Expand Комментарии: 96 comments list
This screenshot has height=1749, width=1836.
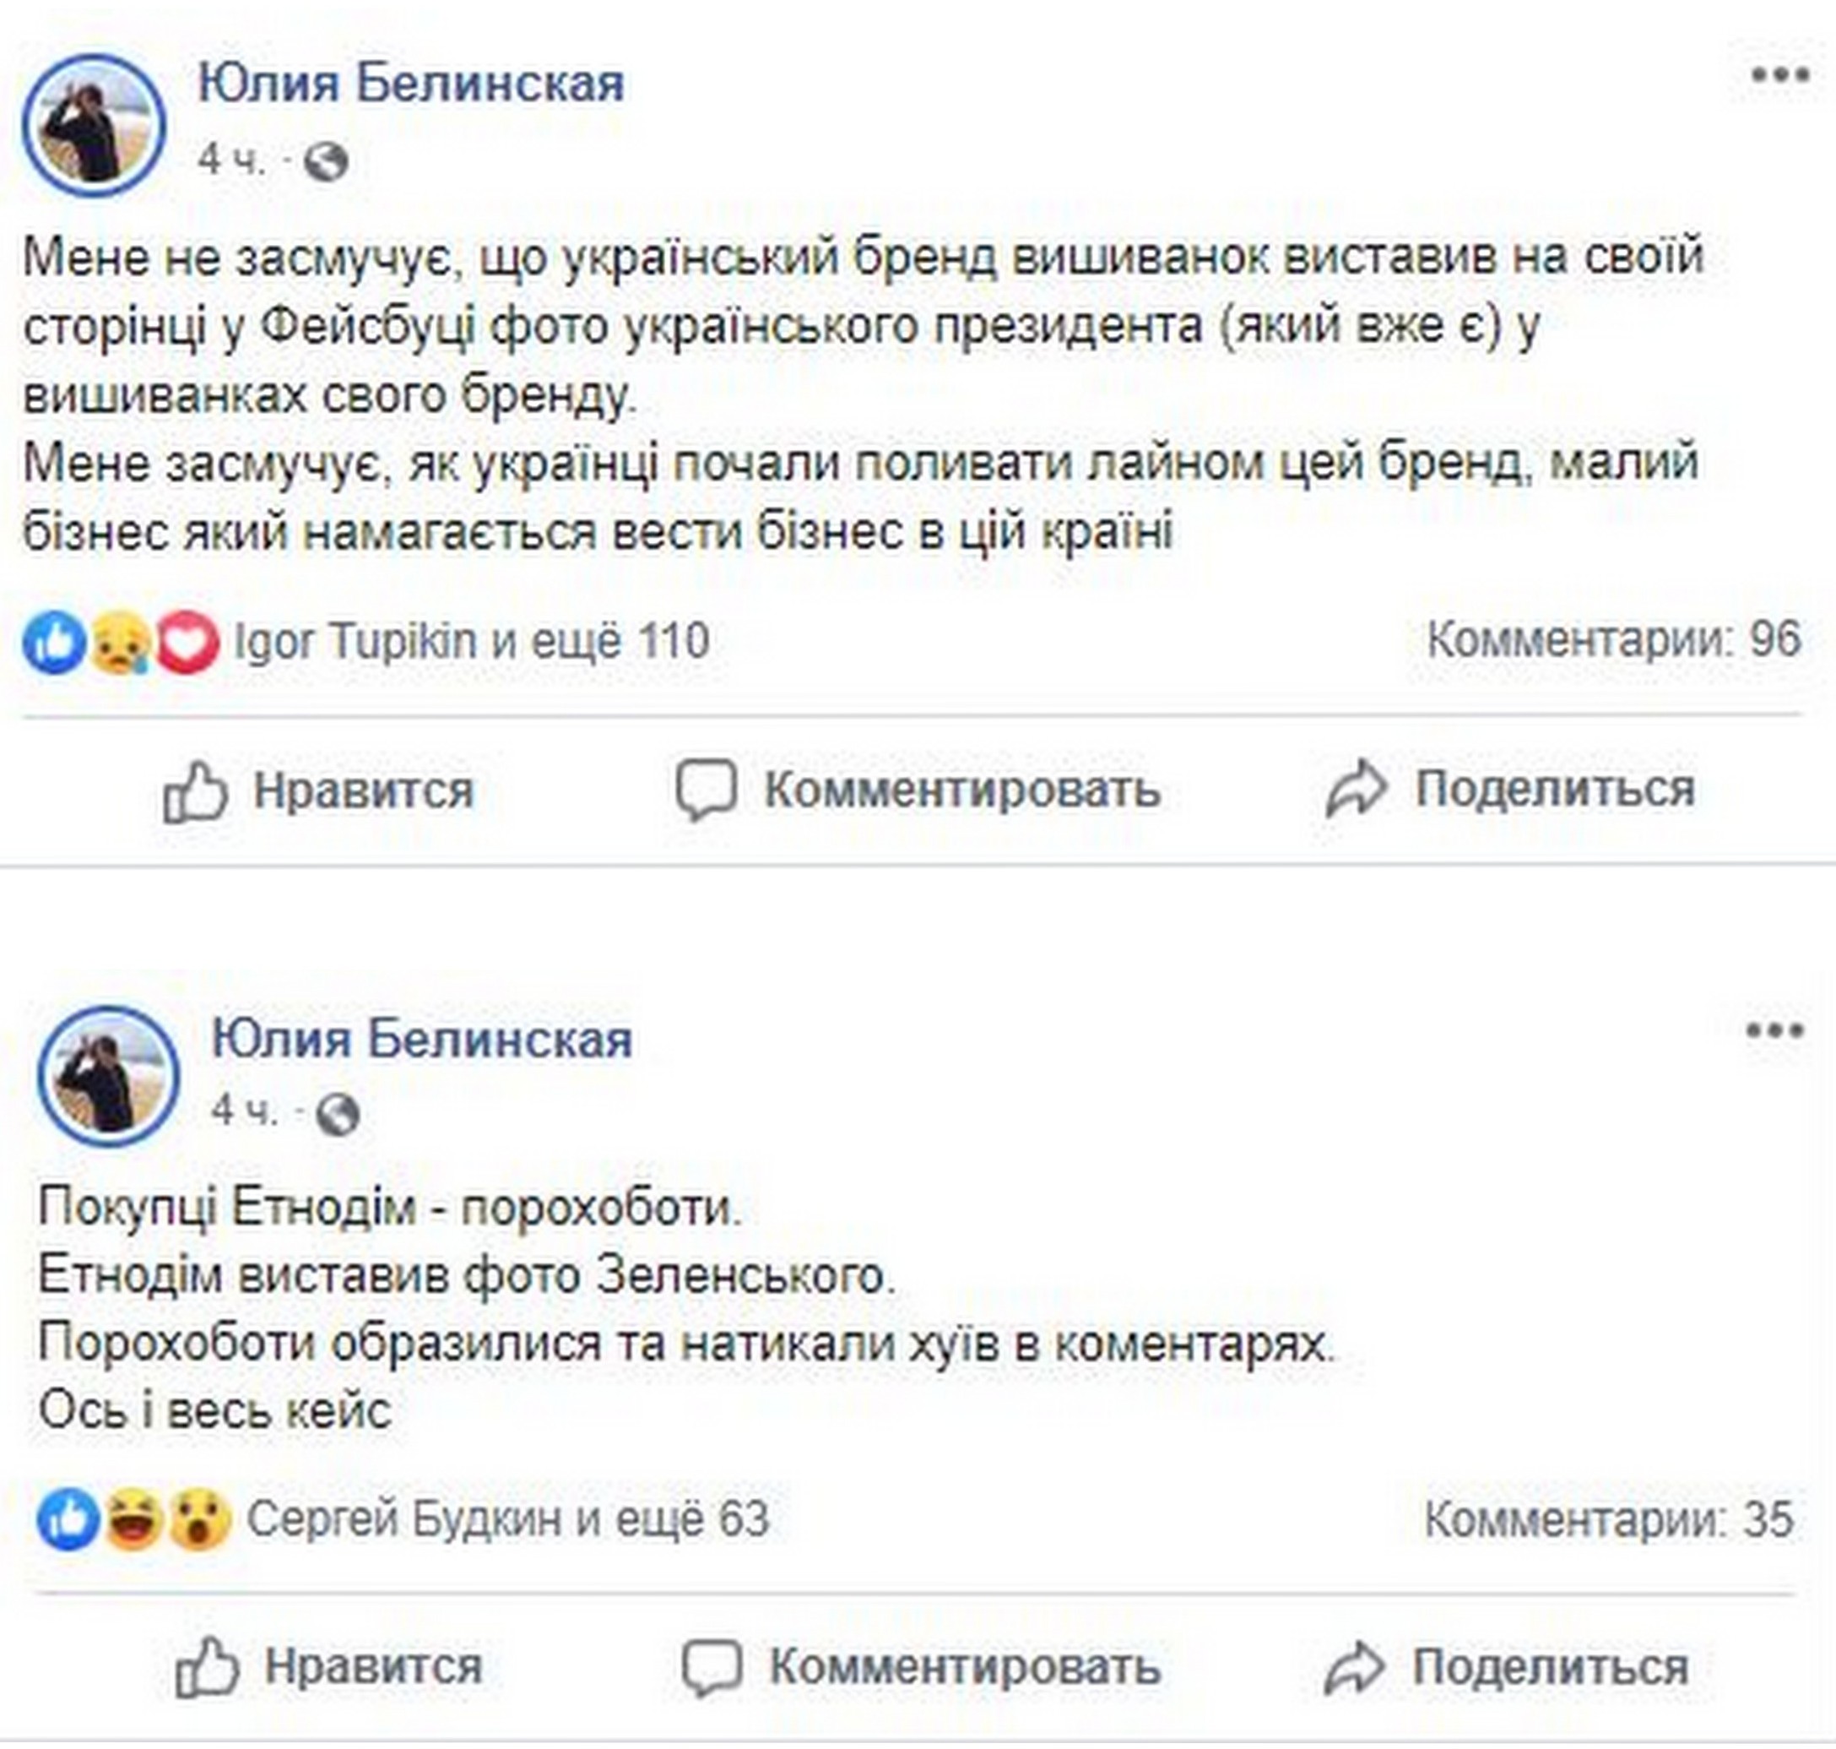[x=1613, y=639]
